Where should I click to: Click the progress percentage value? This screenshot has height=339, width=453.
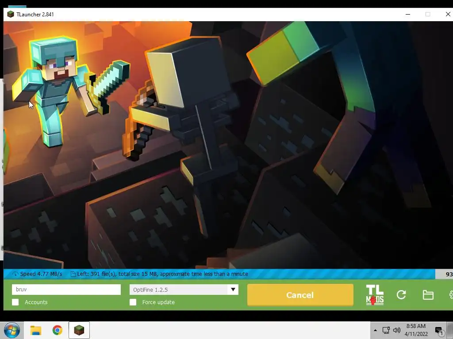(449, 274)
